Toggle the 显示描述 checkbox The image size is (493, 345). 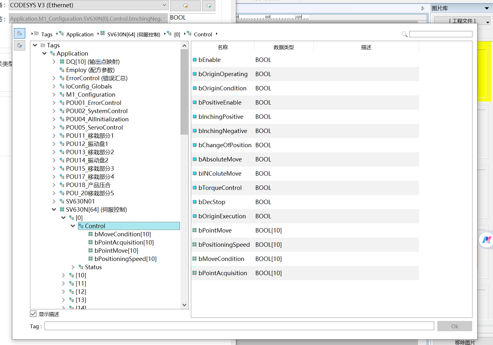(33, 314)
